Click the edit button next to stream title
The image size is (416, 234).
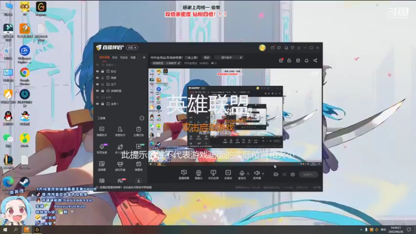(206, 58)
